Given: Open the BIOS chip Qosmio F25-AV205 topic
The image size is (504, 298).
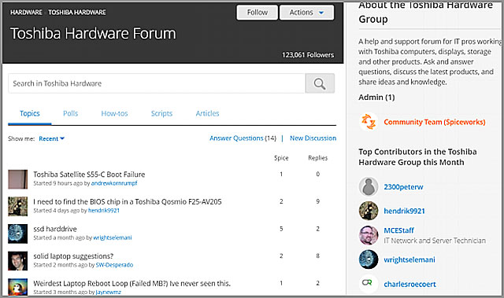Looking at the screenshot, I should pos(128,201).
